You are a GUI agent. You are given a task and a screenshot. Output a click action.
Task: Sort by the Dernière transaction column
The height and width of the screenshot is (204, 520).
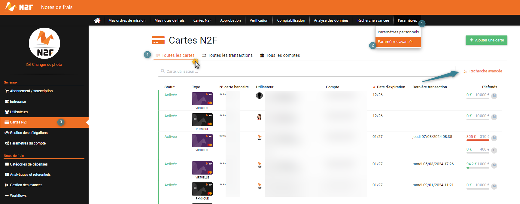pyautogui.click(x=430, y=87)
